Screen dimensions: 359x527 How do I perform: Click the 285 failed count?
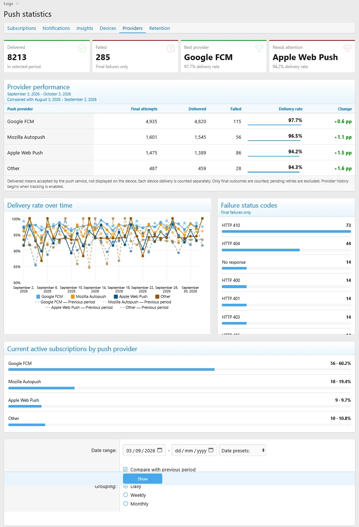pos(103,57)
